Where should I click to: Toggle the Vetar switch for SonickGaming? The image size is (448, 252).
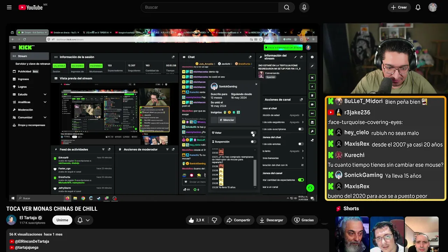(253, 133)
